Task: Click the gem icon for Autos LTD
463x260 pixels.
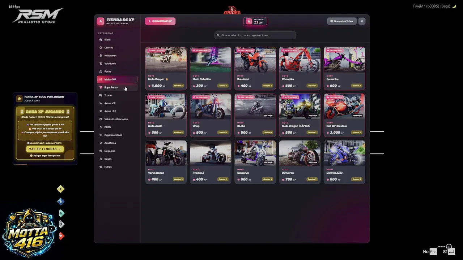Action: click(x=101, y=111)
